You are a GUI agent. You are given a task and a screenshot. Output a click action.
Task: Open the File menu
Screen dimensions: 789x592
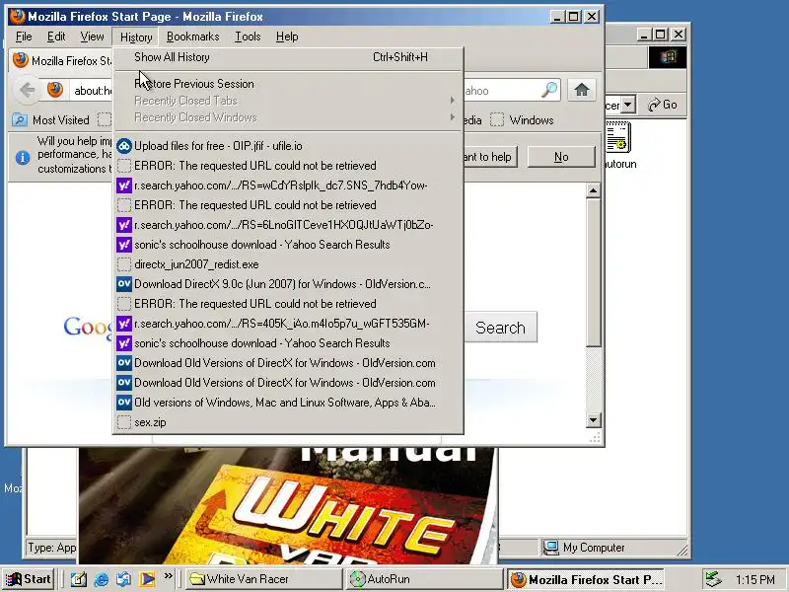(24, 37)
